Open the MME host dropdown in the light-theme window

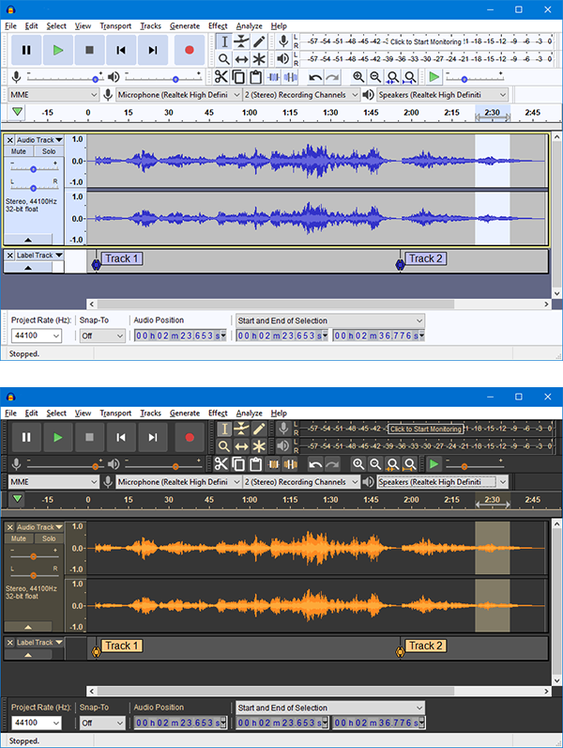point(53,95)
